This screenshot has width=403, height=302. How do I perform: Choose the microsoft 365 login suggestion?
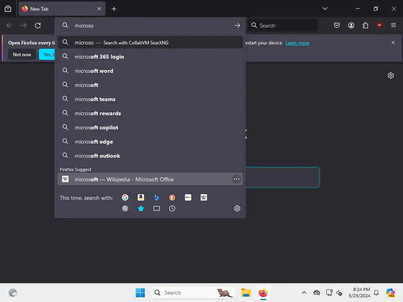pyautogui.click(x=150, y=57)
